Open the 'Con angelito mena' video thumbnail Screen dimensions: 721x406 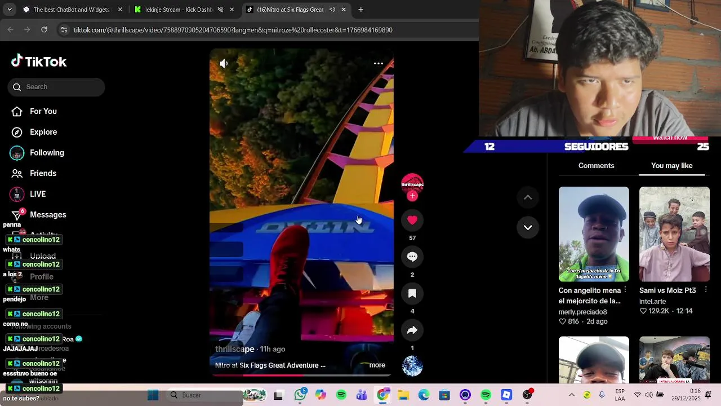(594, 234)
